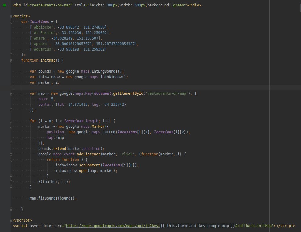Click the 'Aquarius' string
This screenshot has height=232, width=301.
(43, 49)
